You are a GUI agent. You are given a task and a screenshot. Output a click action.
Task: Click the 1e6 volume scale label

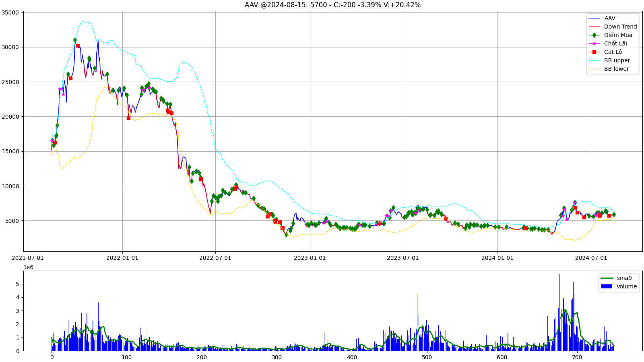click(28, 267)
